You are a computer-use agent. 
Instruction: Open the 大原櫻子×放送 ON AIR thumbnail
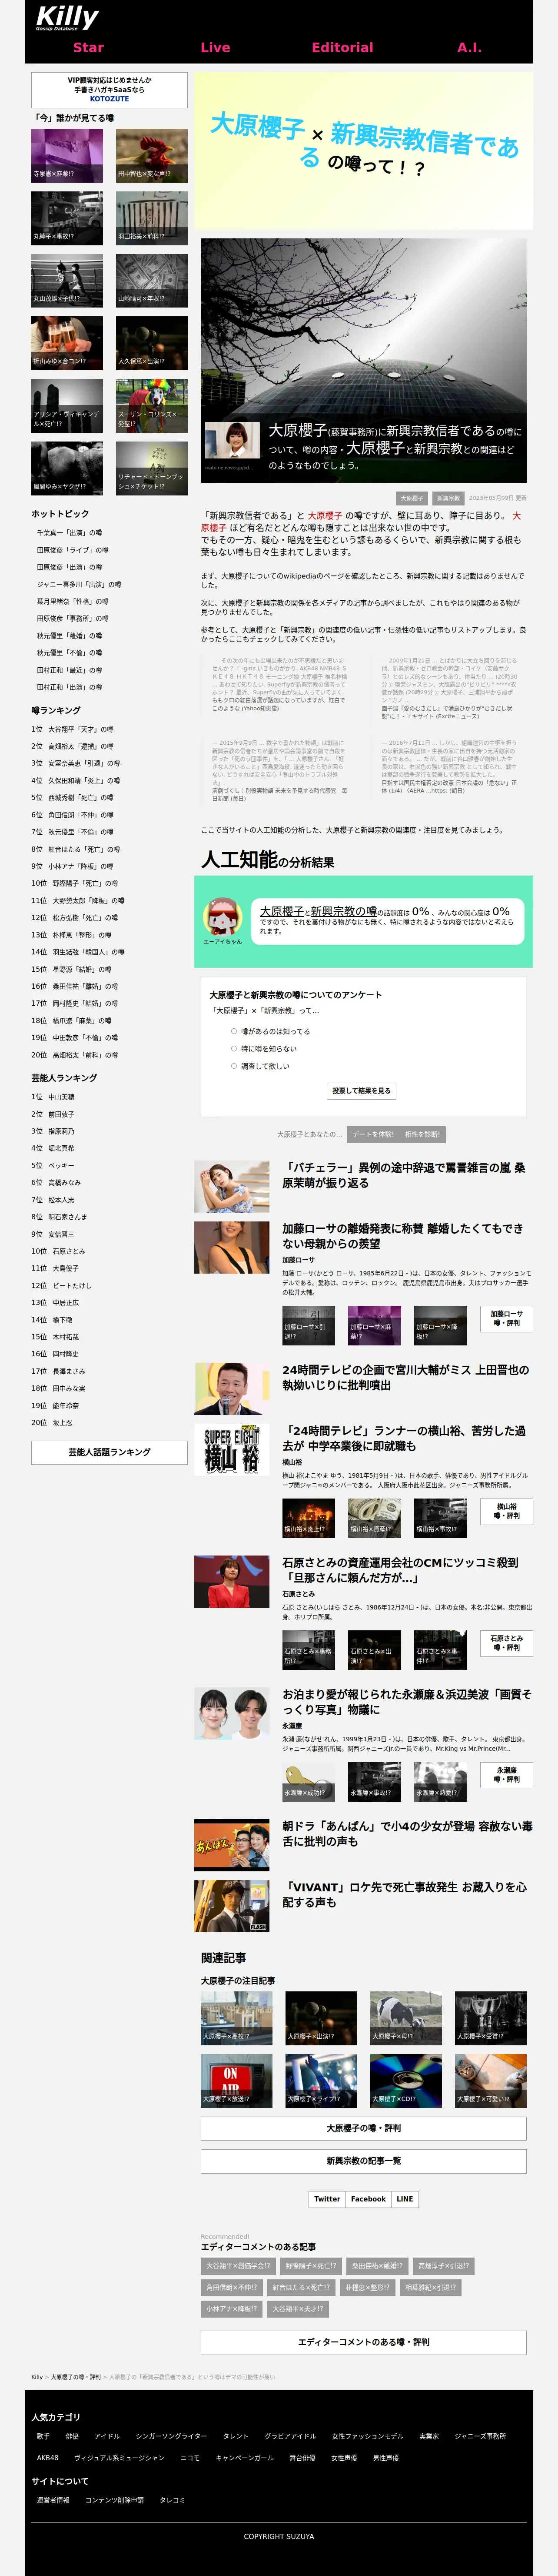[x=236, y=2080]
